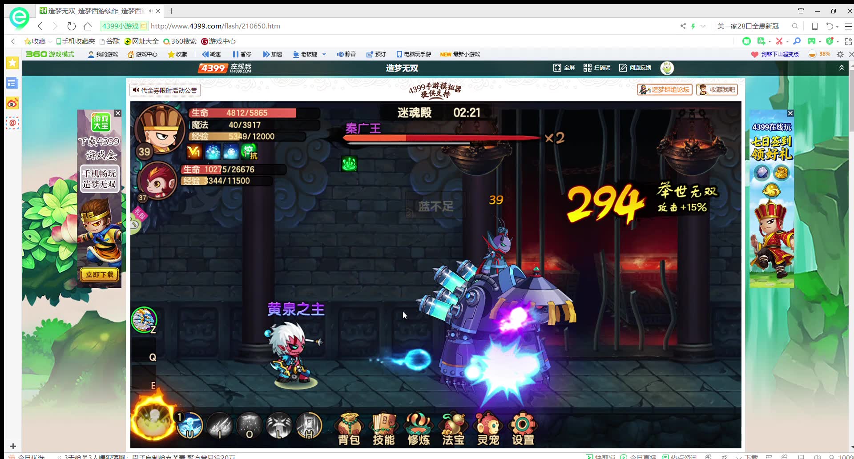Open the 设置 game settings gear

tap(523, 429)
